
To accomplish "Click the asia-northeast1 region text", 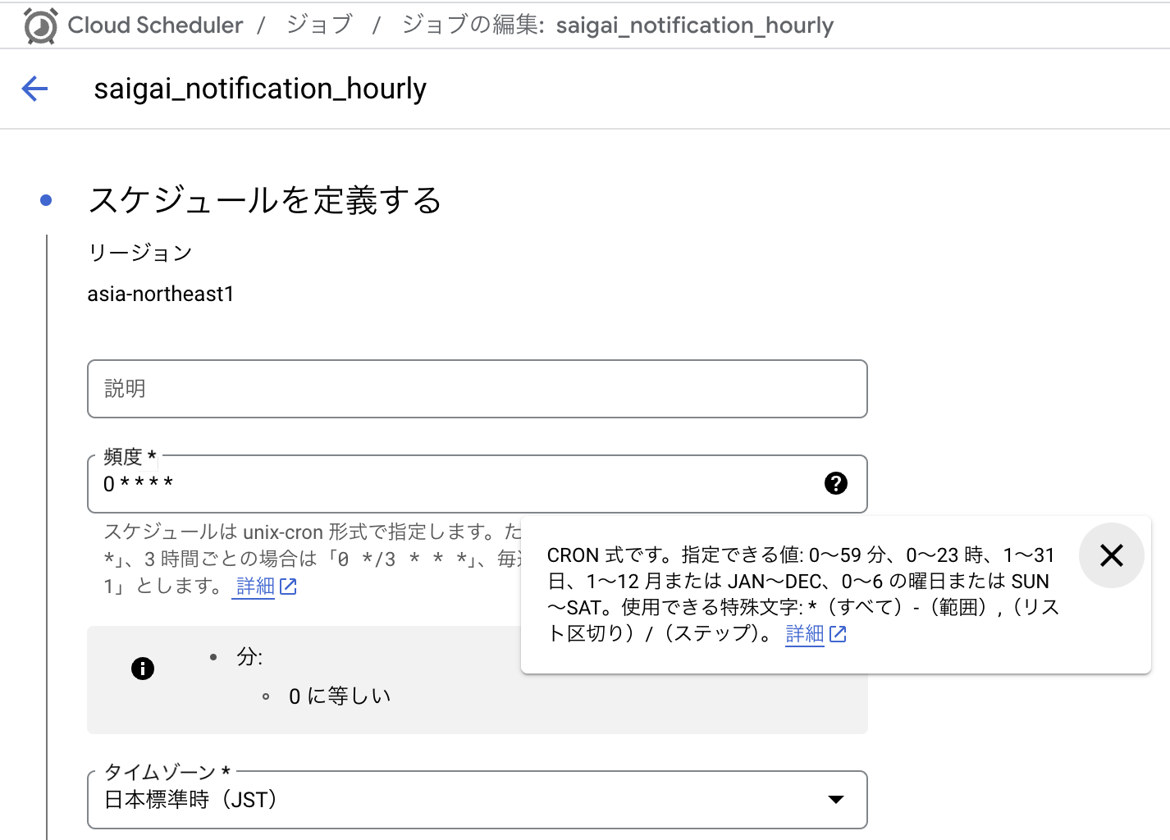I will 161,294.
